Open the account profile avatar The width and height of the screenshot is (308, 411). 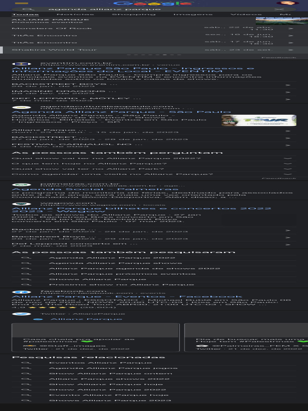click(x=288, y=3)
